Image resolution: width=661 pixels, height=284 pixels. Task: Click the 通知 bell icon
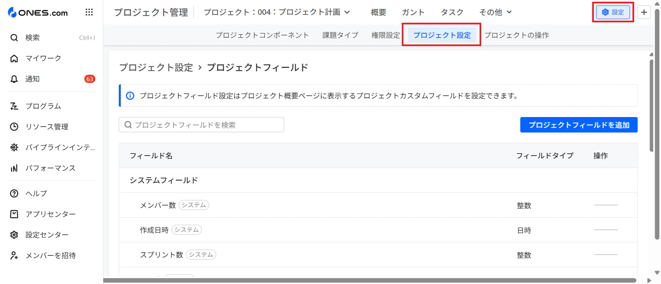pos(14,79)
